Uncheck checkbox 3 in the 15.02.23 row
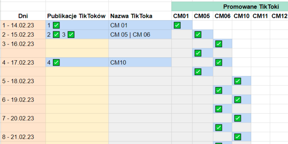 71,34
